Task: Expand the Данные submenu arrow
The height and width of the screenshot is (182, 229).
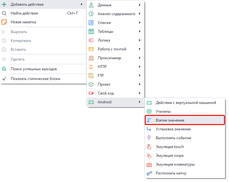Action: tap(139, 5)
